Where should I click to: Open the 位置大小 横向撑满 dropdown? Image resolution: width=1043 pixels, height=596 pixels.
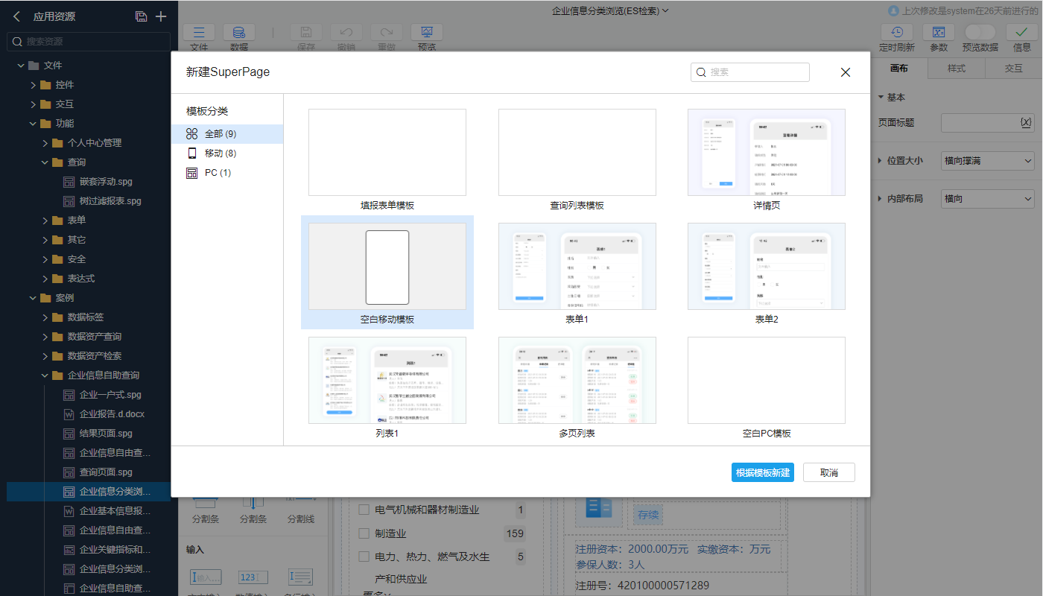pos(988,161)
